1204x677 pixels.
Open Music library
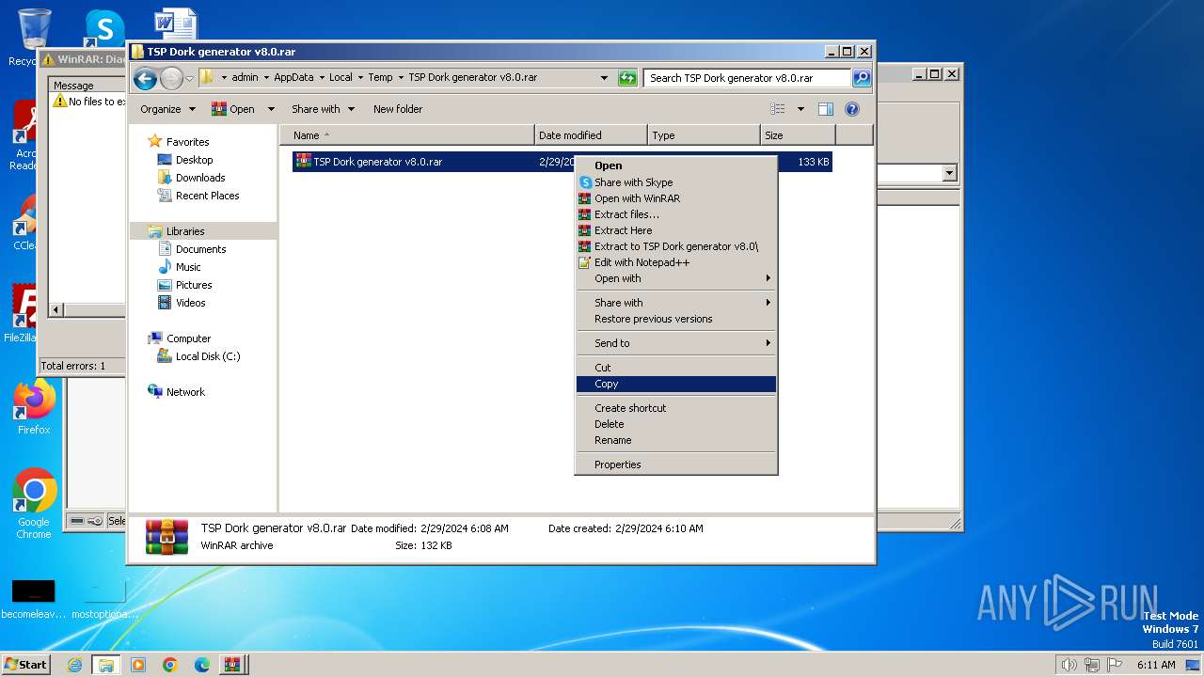pyautogui.click(x=188, y=267)
